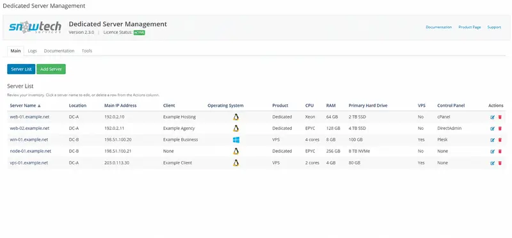512x238 pixels.
Task: Click the 2 TB SSD hard drive cell
Action: pyautogui.click(x=358, y=117)
